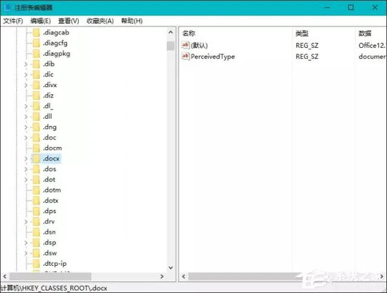Image resolution: width=387 pixels, height=293 pixels.
Task: Expand the .dic key
Action: click(26, 75)
